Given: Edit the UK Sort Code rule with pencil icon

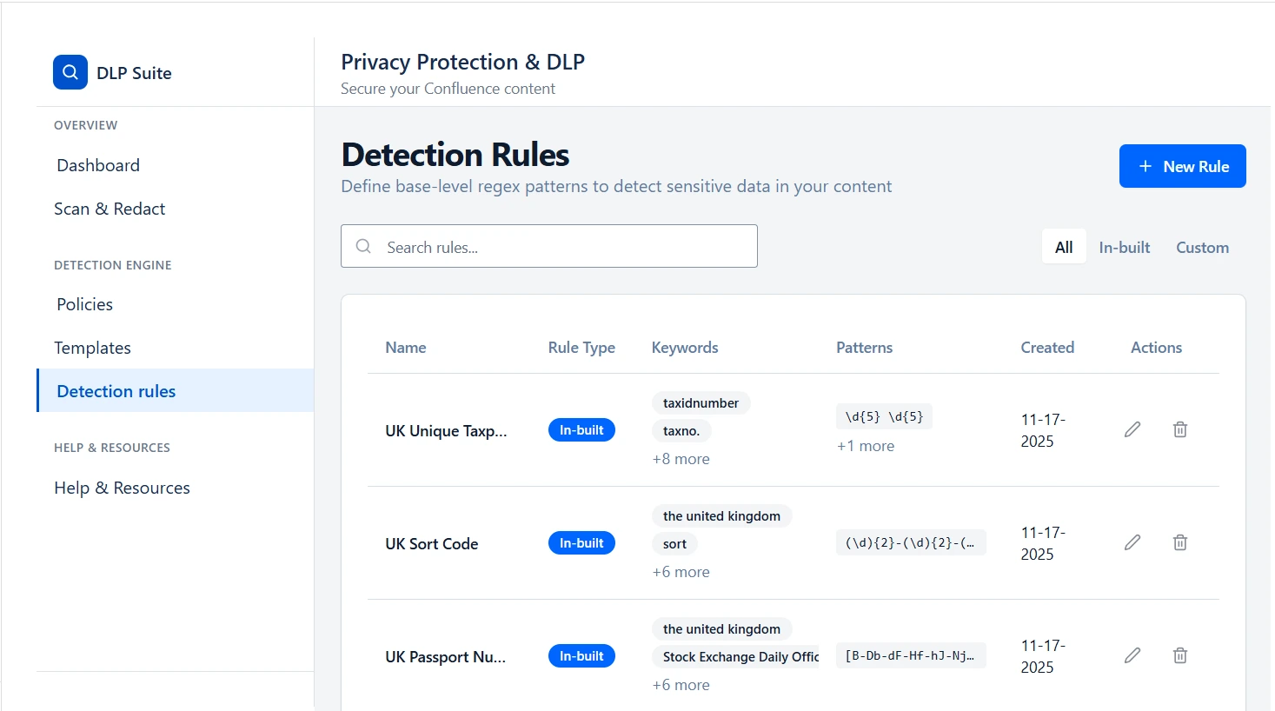Looking at the screenshot, I should (x=1132, y=542).
